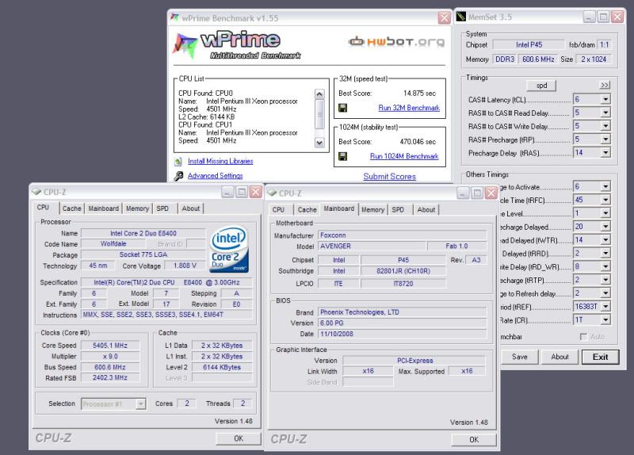Click the Exit button in MemSet

tap(601, 357)
